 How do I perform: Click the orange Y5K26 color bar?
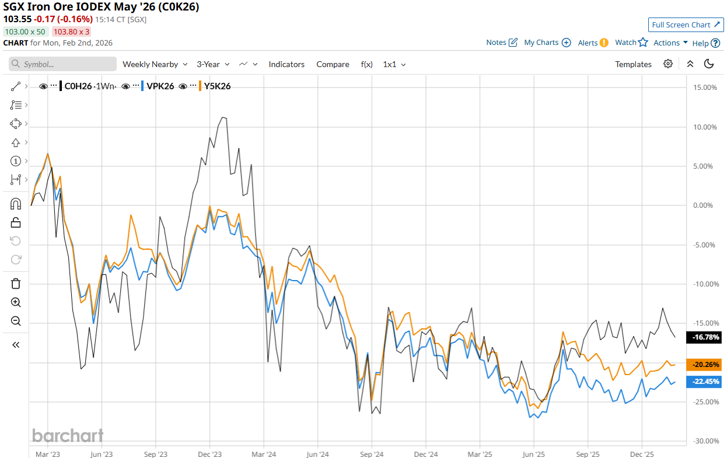201,86
